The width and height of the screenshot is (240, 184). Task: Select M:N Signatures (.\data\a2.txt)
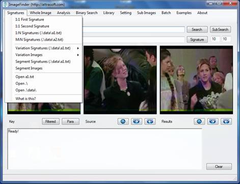(x=44, y=40)
